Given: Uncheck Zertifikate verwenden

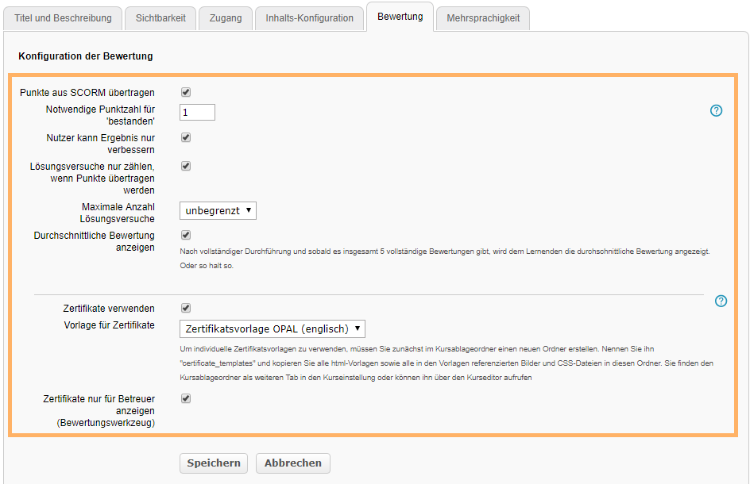Looking at the screenshot, I should 185,308.
